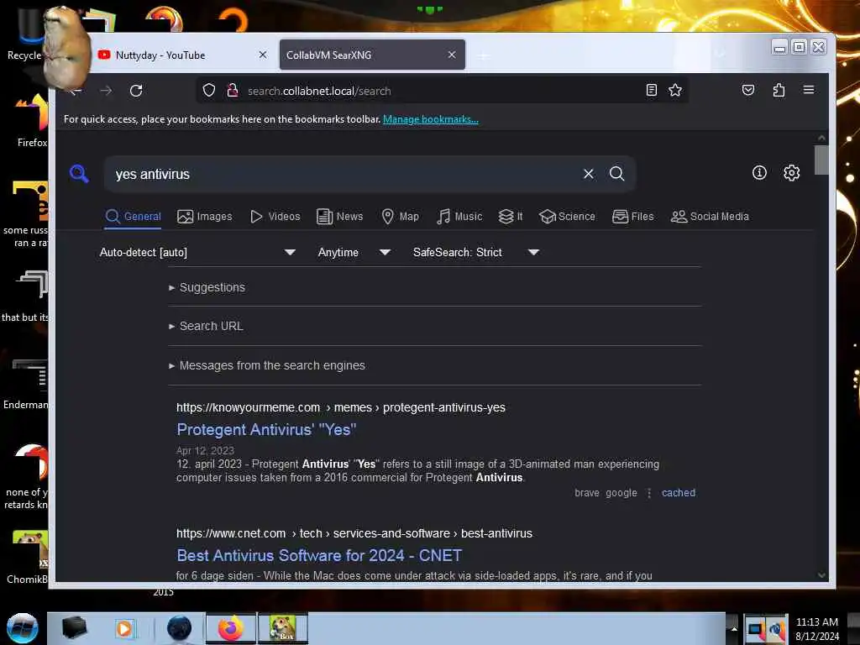Submit search with magnifier button
Image resolution: width=860 pixels, height=645 pixels.
[x=616, y=174]
